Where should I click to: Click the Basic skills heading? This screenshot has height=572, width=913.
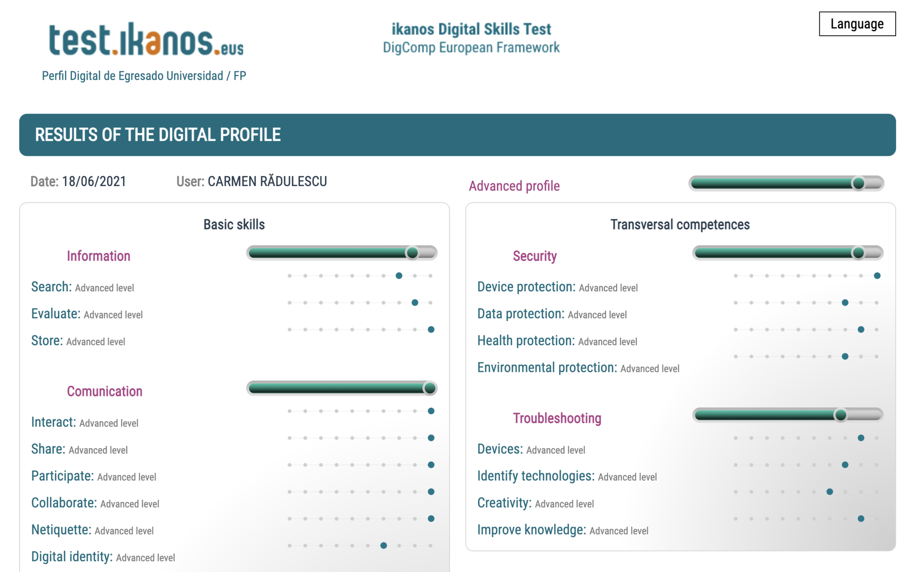[234, 225]
